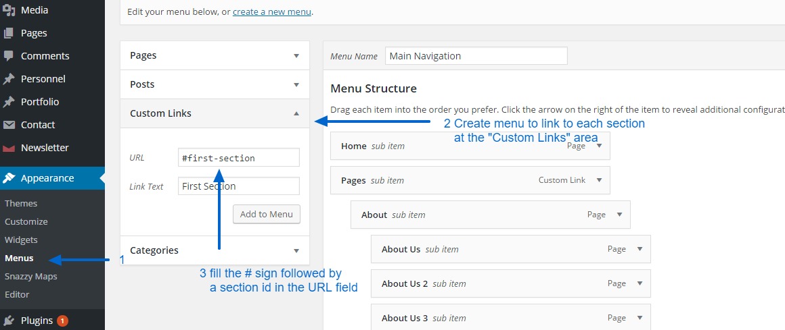Click the Add to Menu button
Image resolution: width=785 pixels, height=330 pixels.
tap(266, 215)
